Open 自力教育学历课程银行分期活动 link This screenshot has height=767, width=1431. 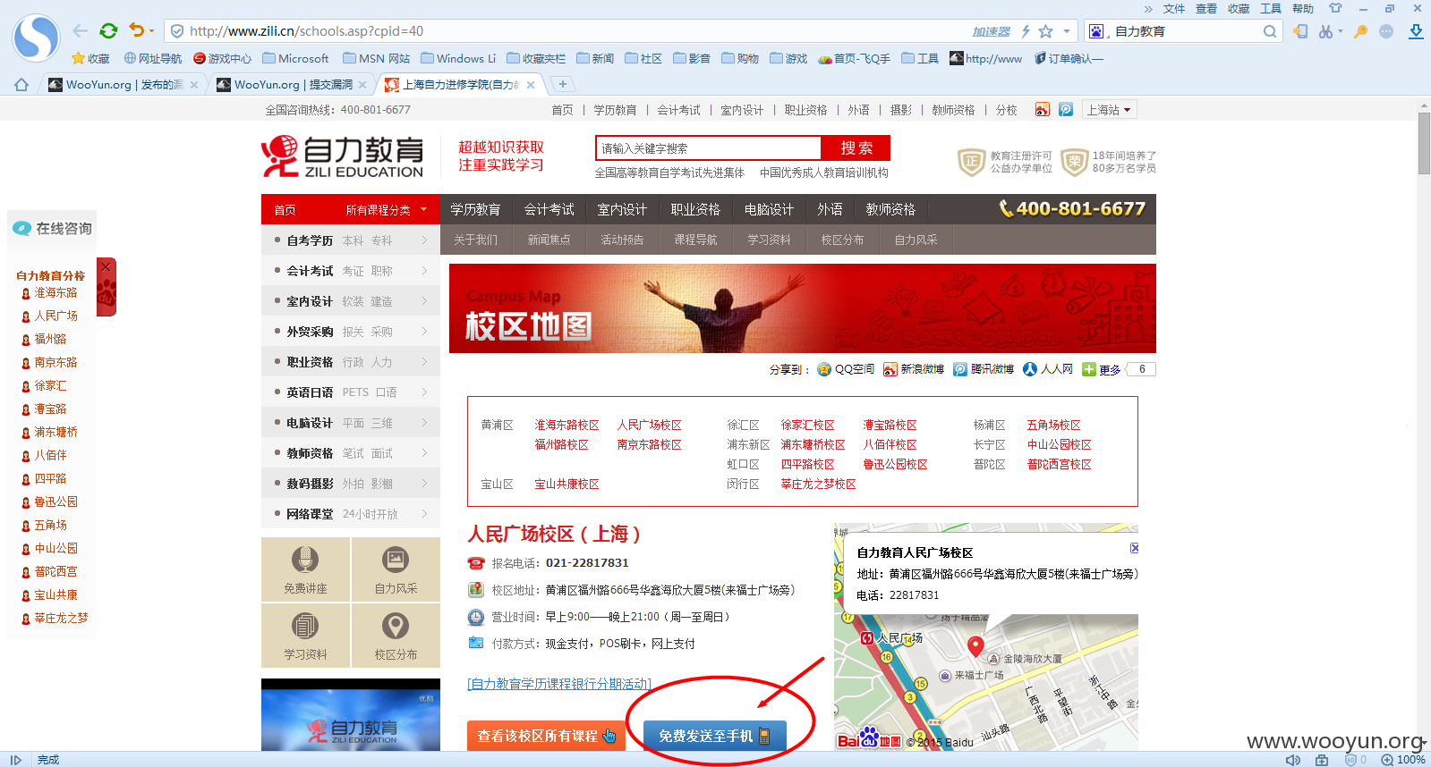coord(559,684)
